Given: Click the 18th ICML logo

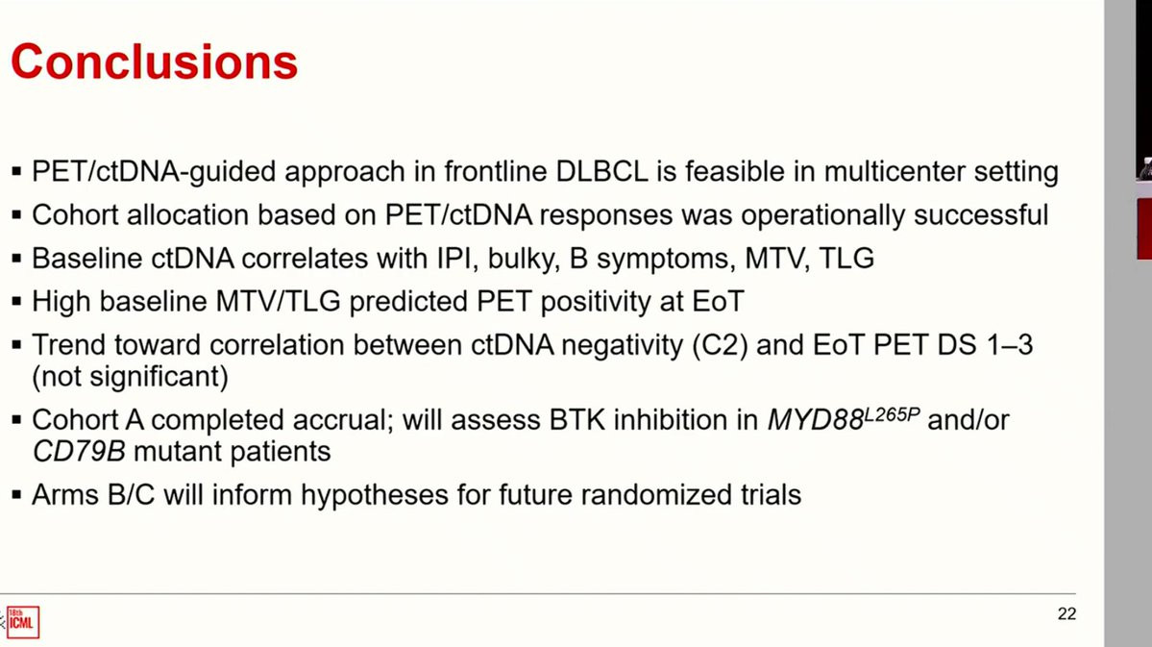Looking at the screenshot, I should 23,622.
